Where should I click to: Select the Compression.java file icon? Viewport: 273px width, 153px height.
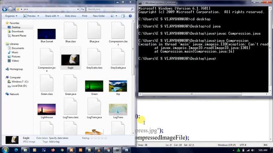click(46, 57)
